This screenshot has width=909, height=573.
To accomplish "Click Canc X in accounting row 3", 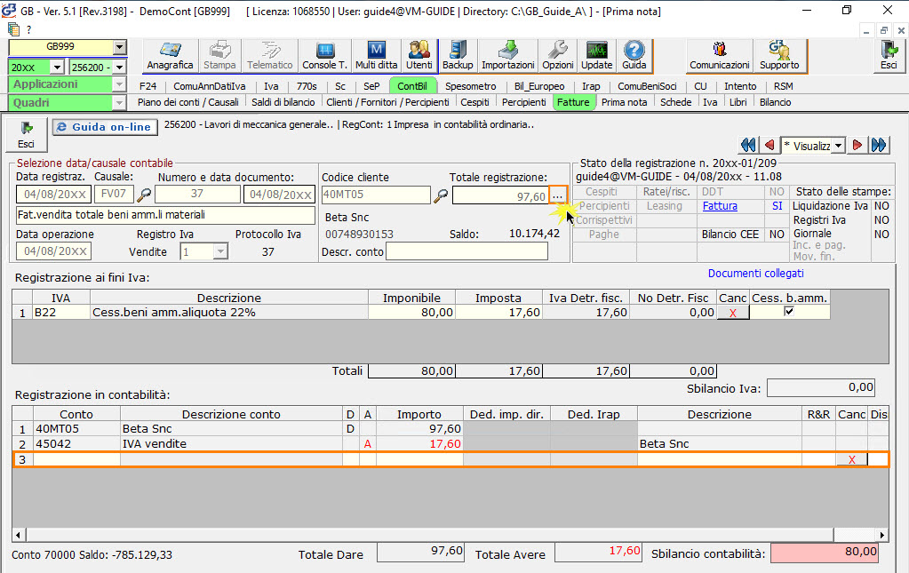I will coord(851,459).
